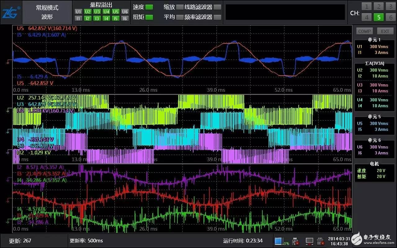Screen dimensions: 397x248
Task: Click the ZLG logo icon
Action: click(11, 12)
